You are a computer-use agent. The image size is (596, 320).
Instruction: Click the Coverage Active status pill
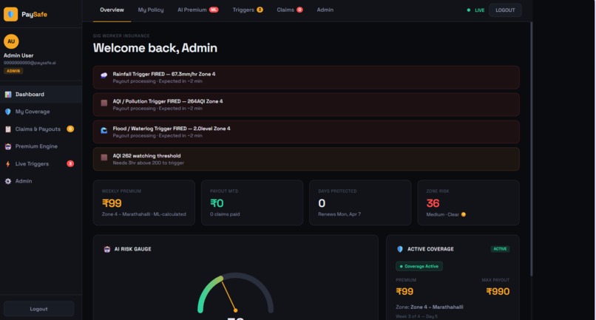pyautogui.click(x=419, y=266)
